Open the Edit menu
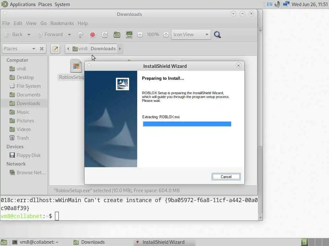Image resolution: width=329 pixels, height=246 pixels. pos(18,23)
